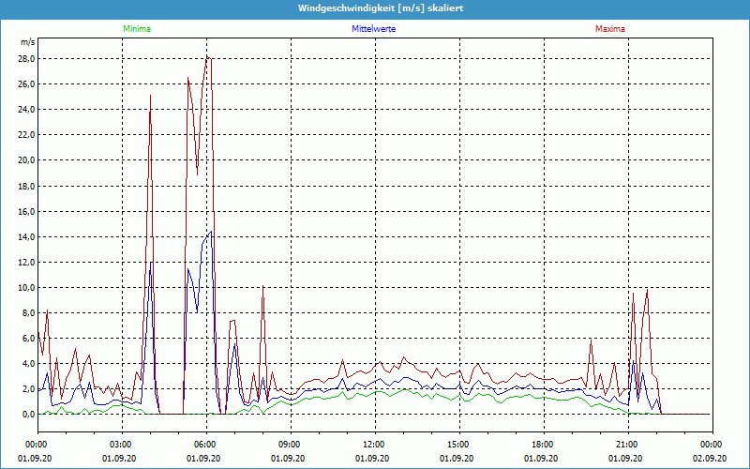Click the 20,0 y-axis value

tap(25, 159)
